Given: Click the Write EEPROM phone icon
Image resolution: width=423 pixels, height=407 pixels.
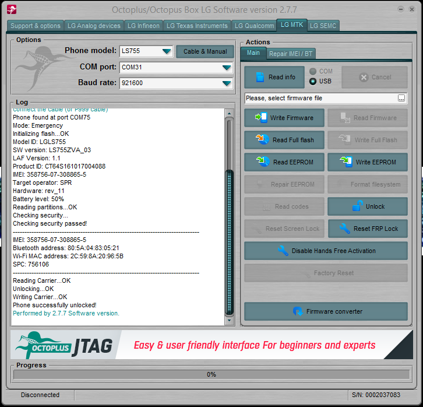Looking at the screenshot, I should pos(346,162).
